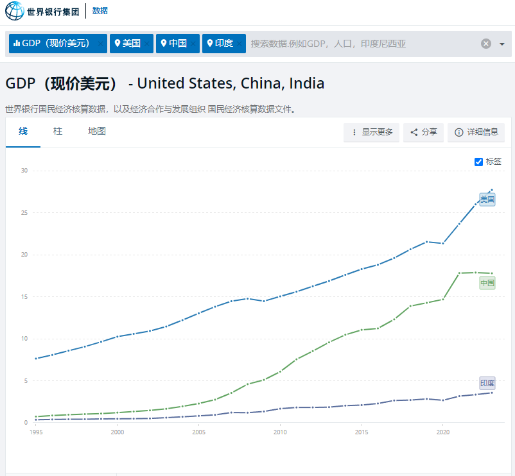Image resolution: width=515 pixels, height=476 pixels.
Task: Remove the 中国 country tag
Action: (x=193, y=44)
